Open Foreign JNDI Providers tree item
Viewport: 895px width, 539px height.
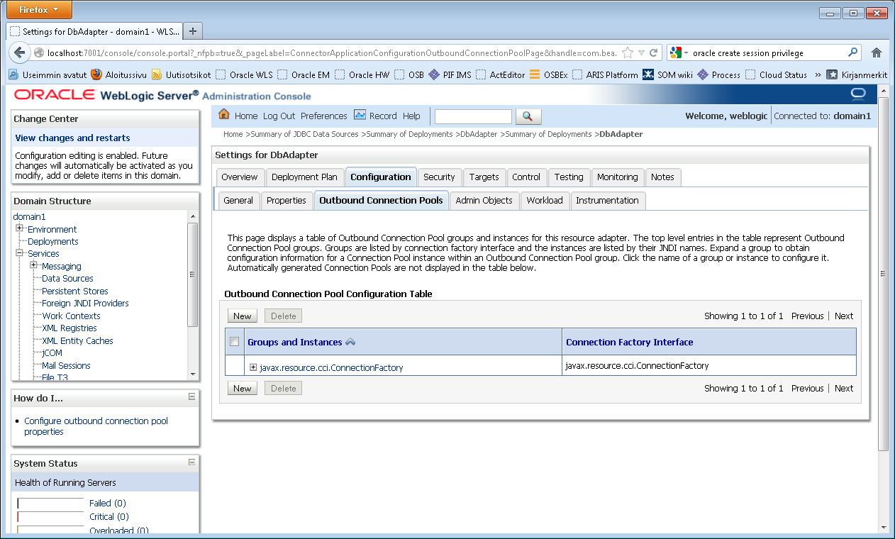85,304
